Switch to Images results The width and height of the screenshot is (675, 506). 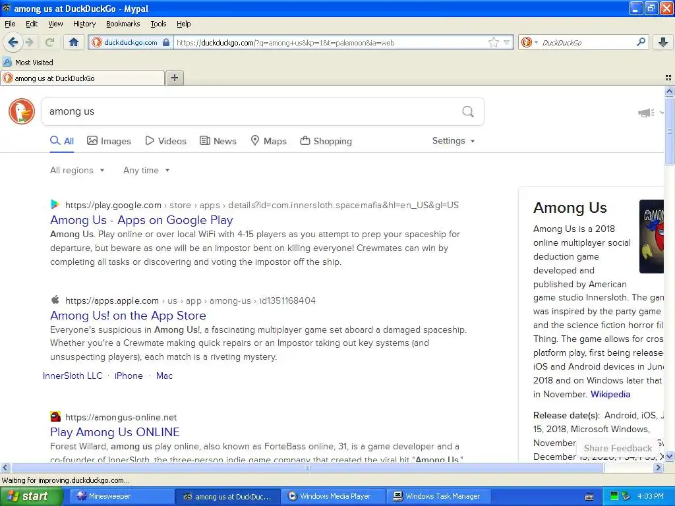point(109,141)
